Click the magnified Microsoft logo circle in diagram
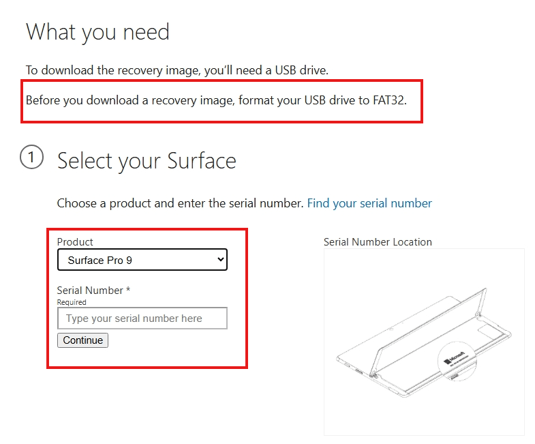The width and height of the screenshot is (535, 444). tap(456, 360)
